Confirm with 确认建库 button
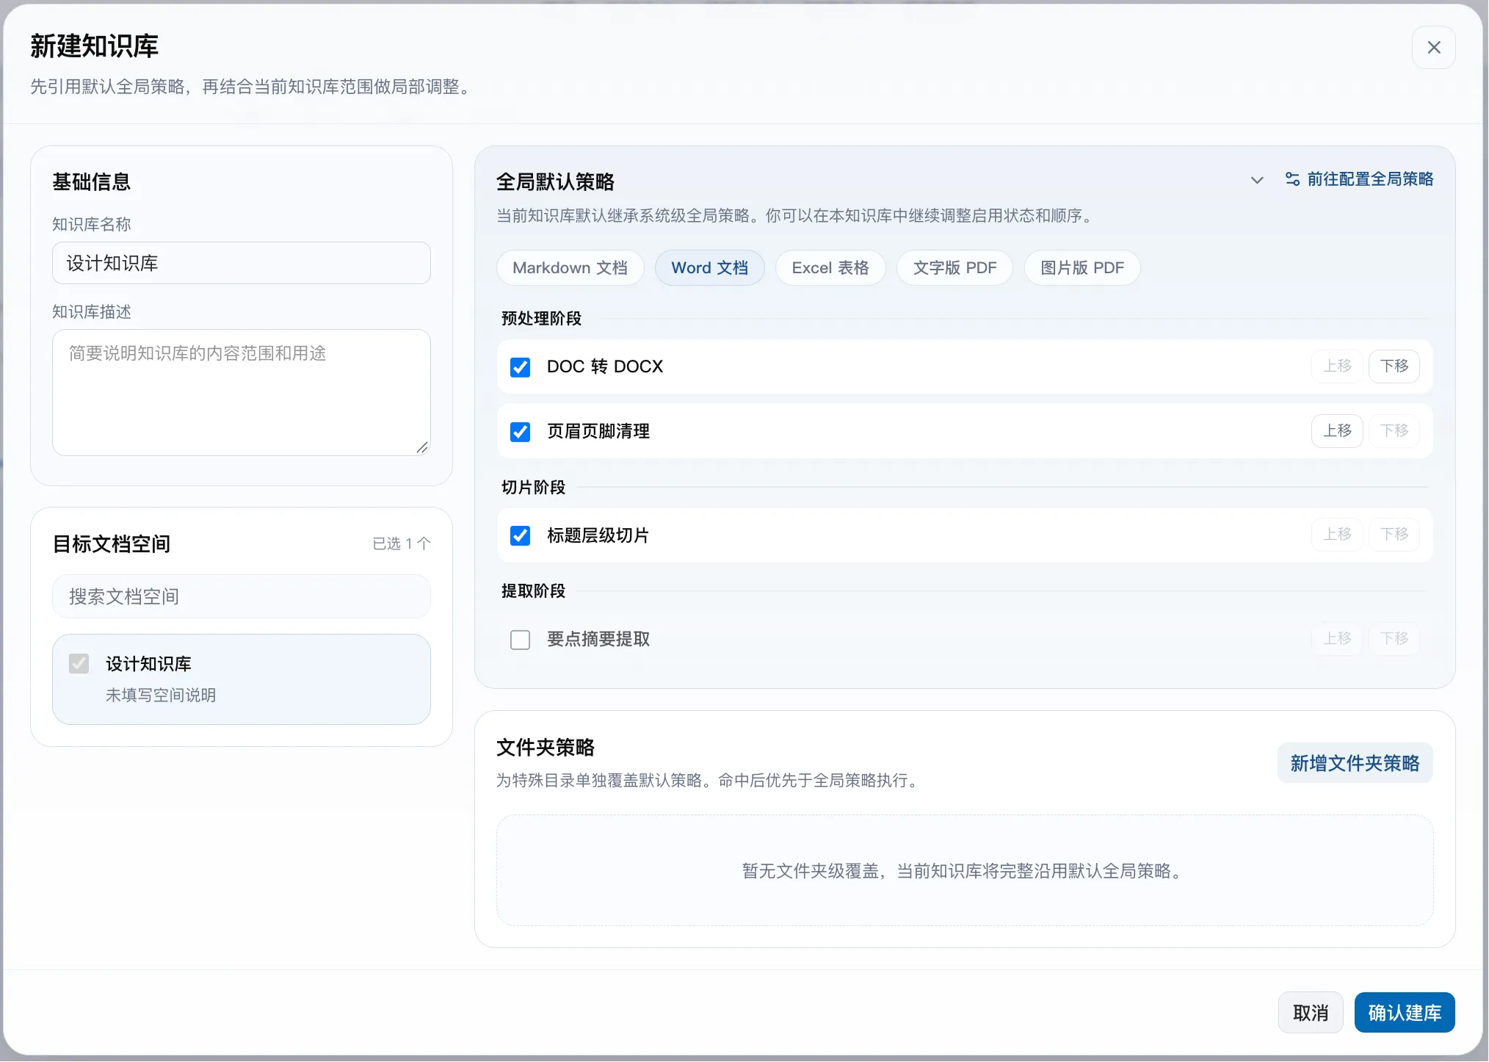Image resolution: width=1489 pixels, height=1062 pixels. 1405,1014
